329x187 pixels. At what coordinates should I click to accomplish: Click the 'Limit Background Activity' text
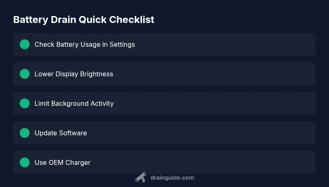tap(74, 103)
